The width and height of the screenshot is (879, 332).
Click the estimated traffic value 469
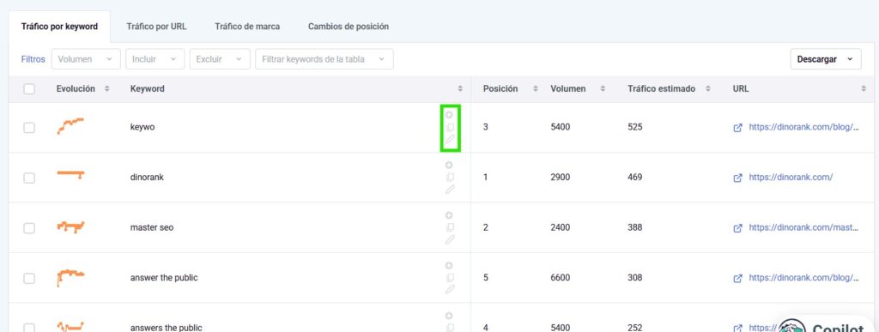point(635,178)
